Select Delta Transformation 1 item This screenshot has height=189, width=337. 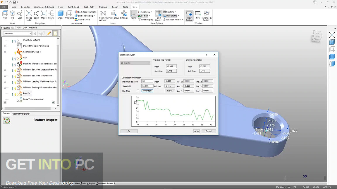(x=34, y=99)
